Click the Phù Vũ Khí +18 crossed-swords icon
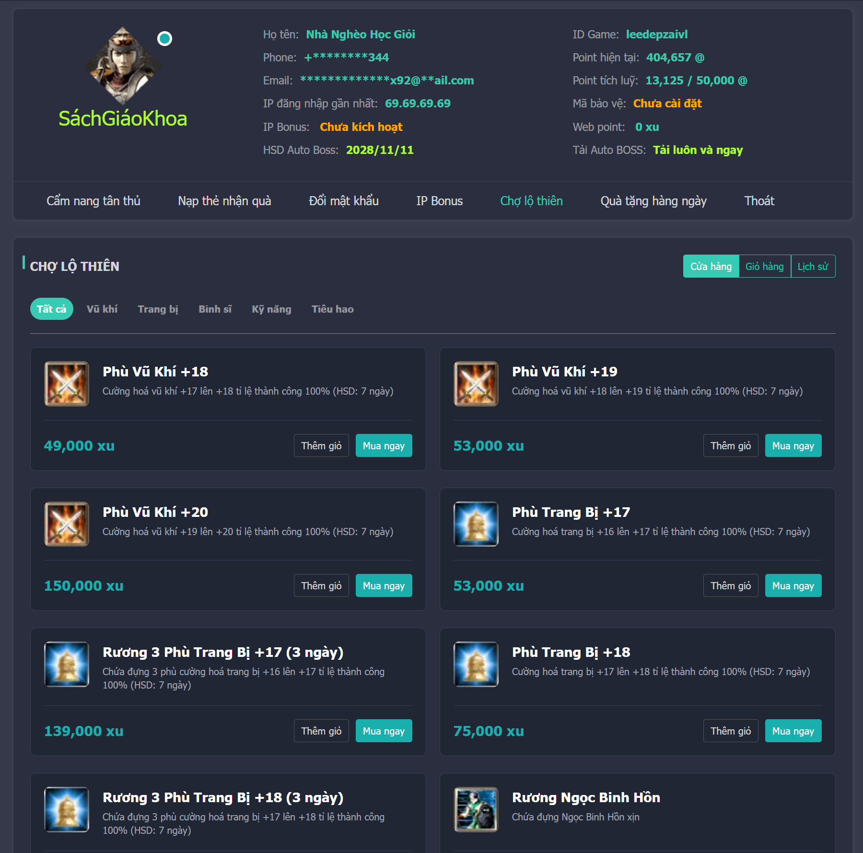The image size is (863, 853). [x=67, y=384]
